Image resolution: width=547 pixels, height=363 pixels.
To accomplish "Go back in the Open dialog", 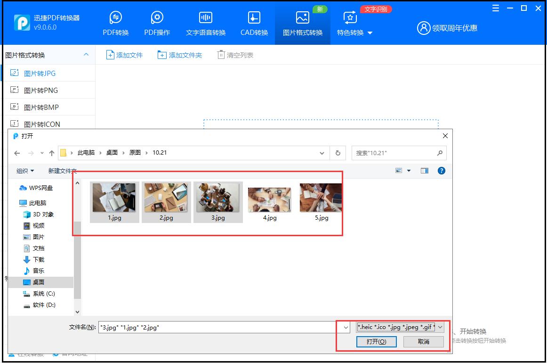I will (x=17, y=153).
